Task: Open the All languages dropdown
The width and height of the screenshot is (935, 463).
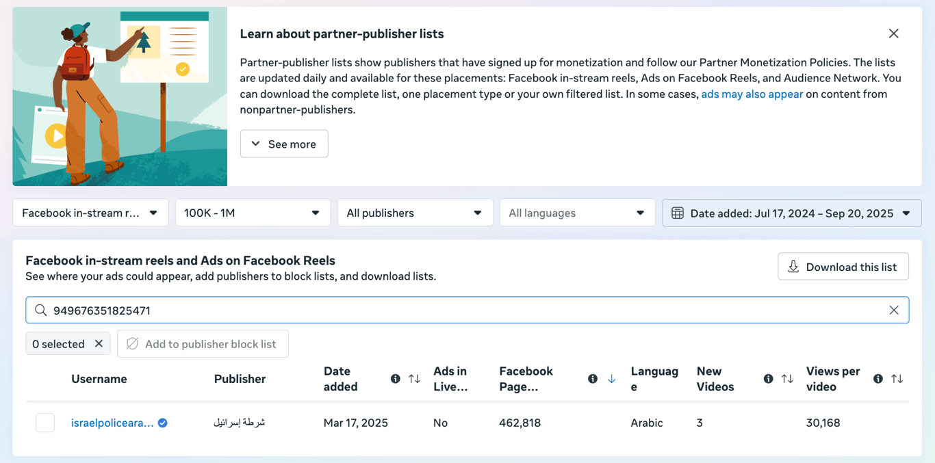Action: pyautogui.click(x=577, y=213)
